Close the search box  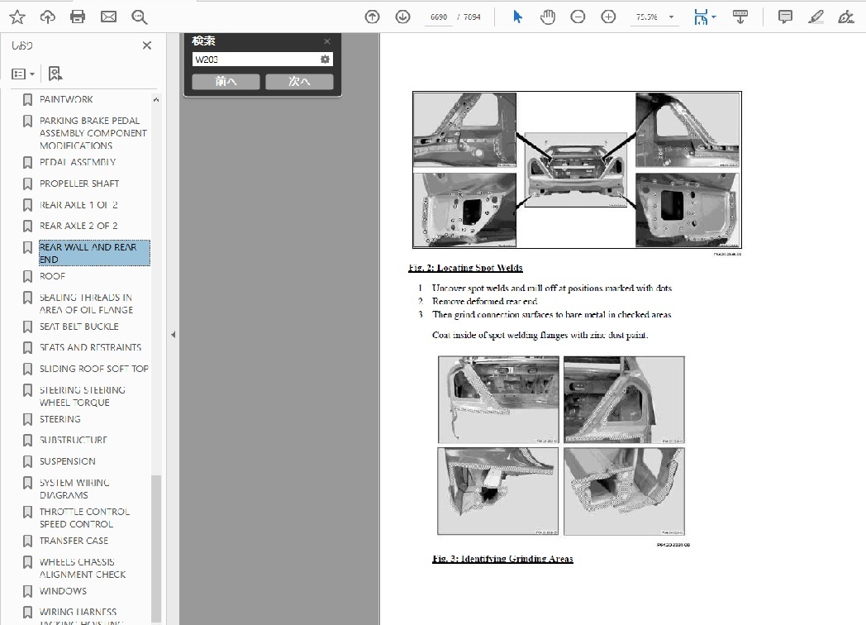point(327,41)
